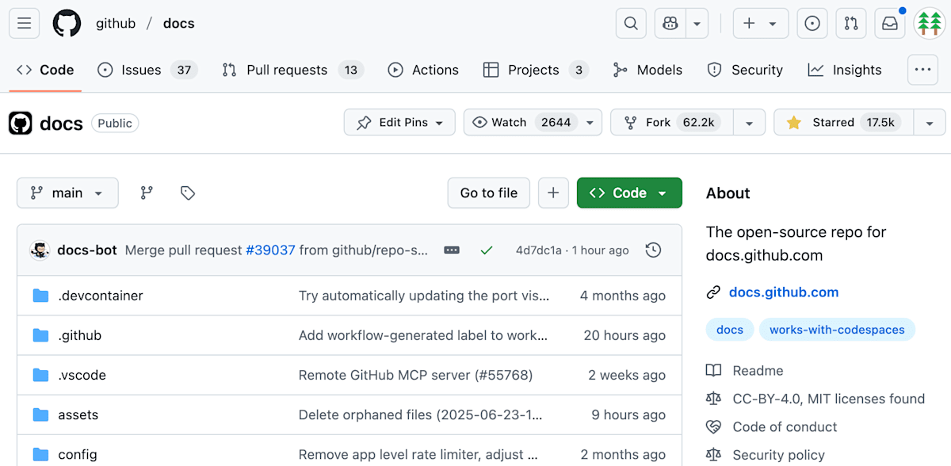Screen dimensions: 951x466
Task: Open Copilot dropdown arrow
Action: (x=697, y=24)
